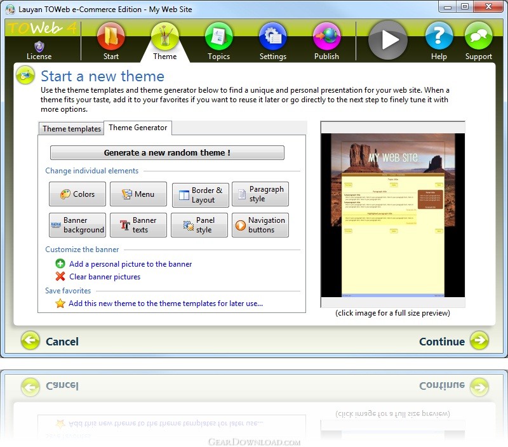
Task: Switch to the Theme templates tab
Action: coord(72,129)
